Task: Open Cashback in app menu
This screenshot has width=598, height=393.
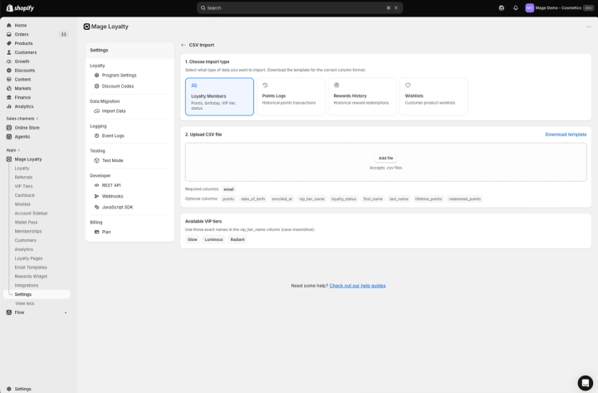Action: coord(24,195)
